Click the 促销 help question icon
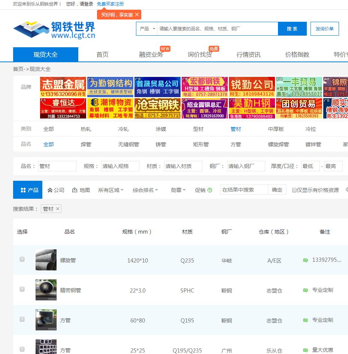This screenshot has height=354, width=348. pos(210,190)
